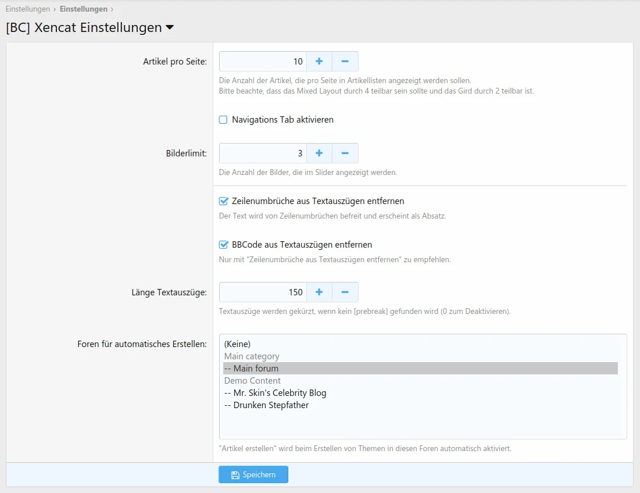The width and height of the screenshot is (640, 493).
Task: Toggle BBCode aus Textauszügen entfernen checkbox
Action: (x=223, y=245)
